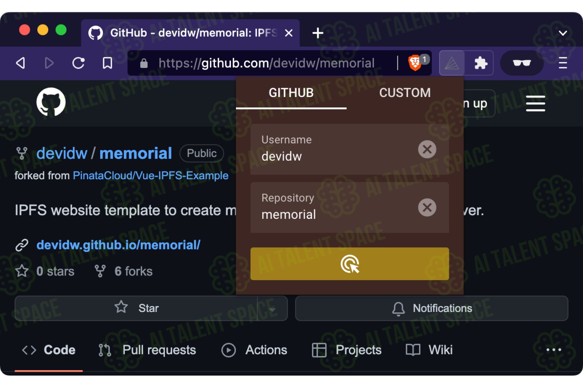Bookmark this page with the bookmark icon
Viewport: 583px width, 388px height.
tap(107, 63)
